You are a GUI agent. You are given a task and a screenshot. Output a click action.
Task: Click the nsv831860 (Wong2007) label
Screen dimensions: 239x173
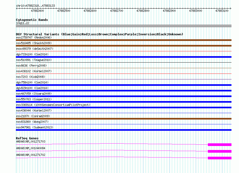(x=32, y=122)
